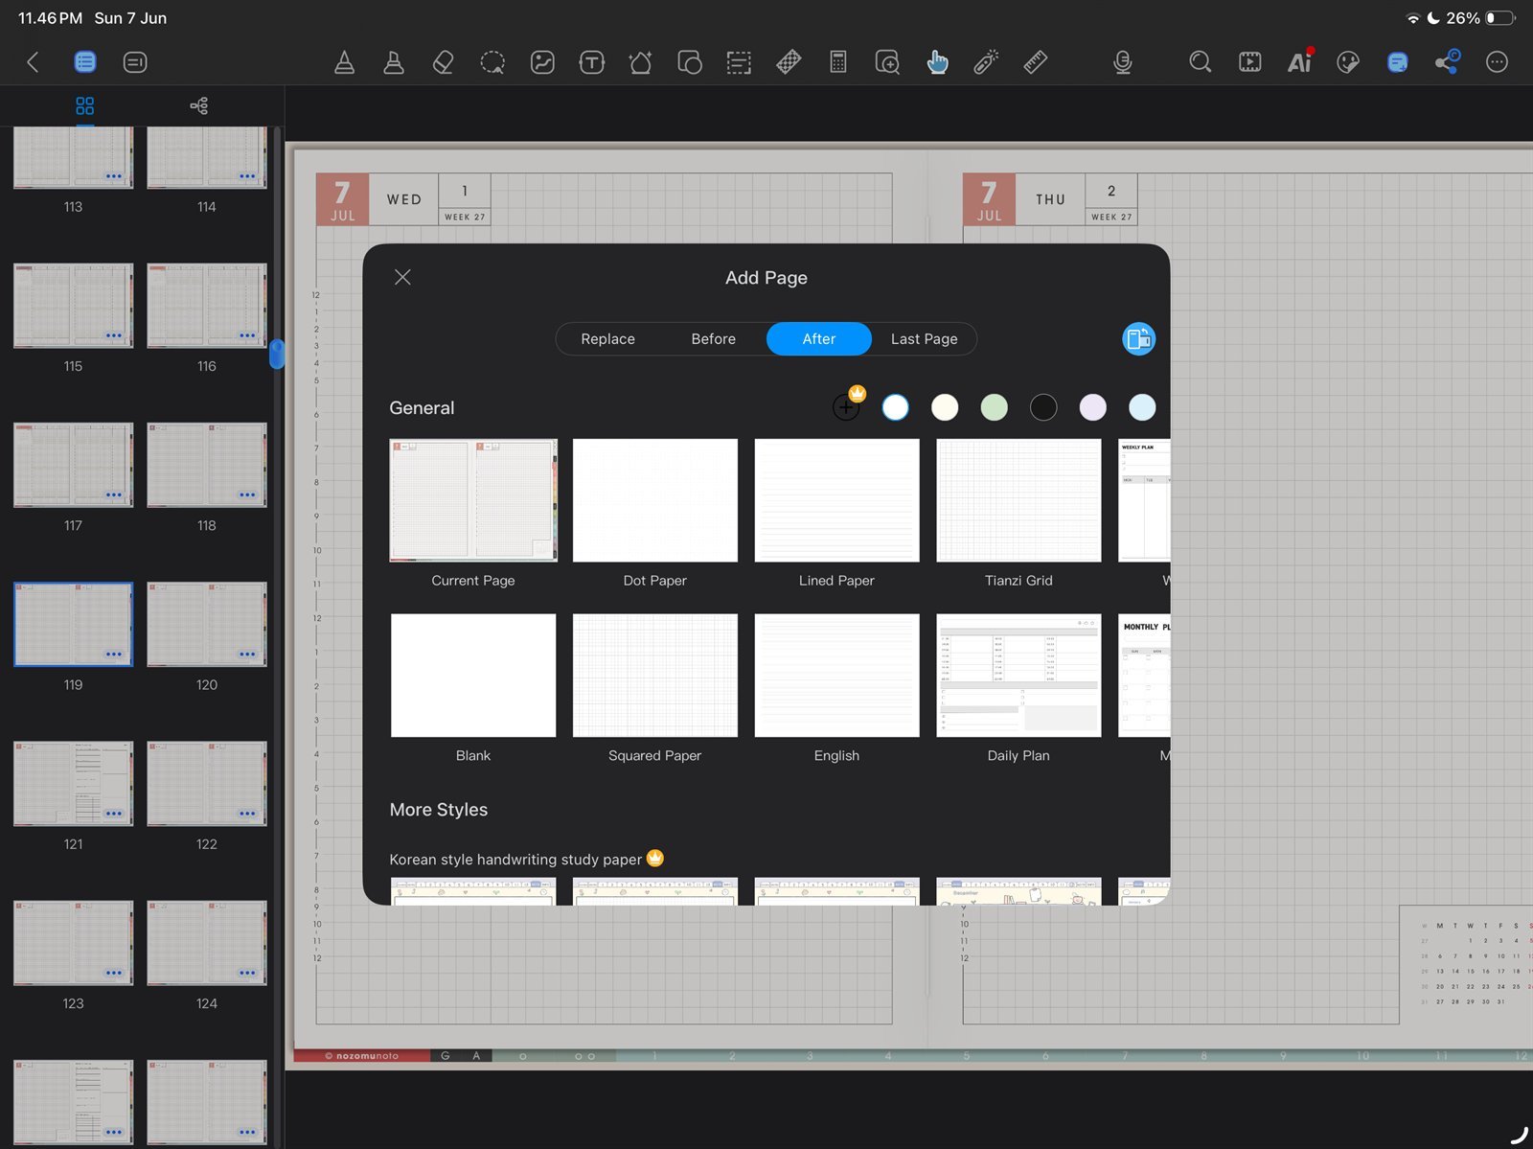Pick the lavender paper color swatch
The height and width of the screenshot is (1149, 1533).
click(1093, 407)
